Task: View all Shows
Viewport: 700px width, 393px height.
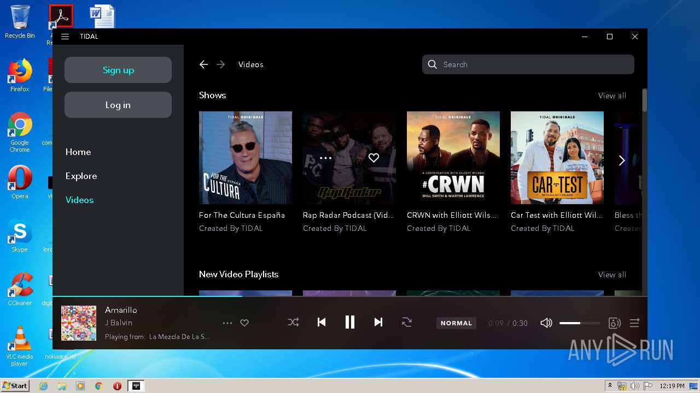Action: 612,96
